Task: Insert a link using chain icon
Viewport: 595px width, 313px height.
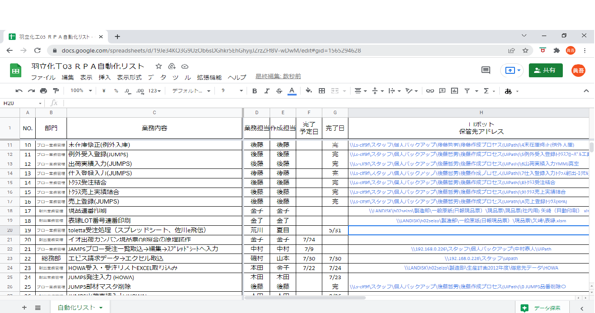Action: point(430,91)
